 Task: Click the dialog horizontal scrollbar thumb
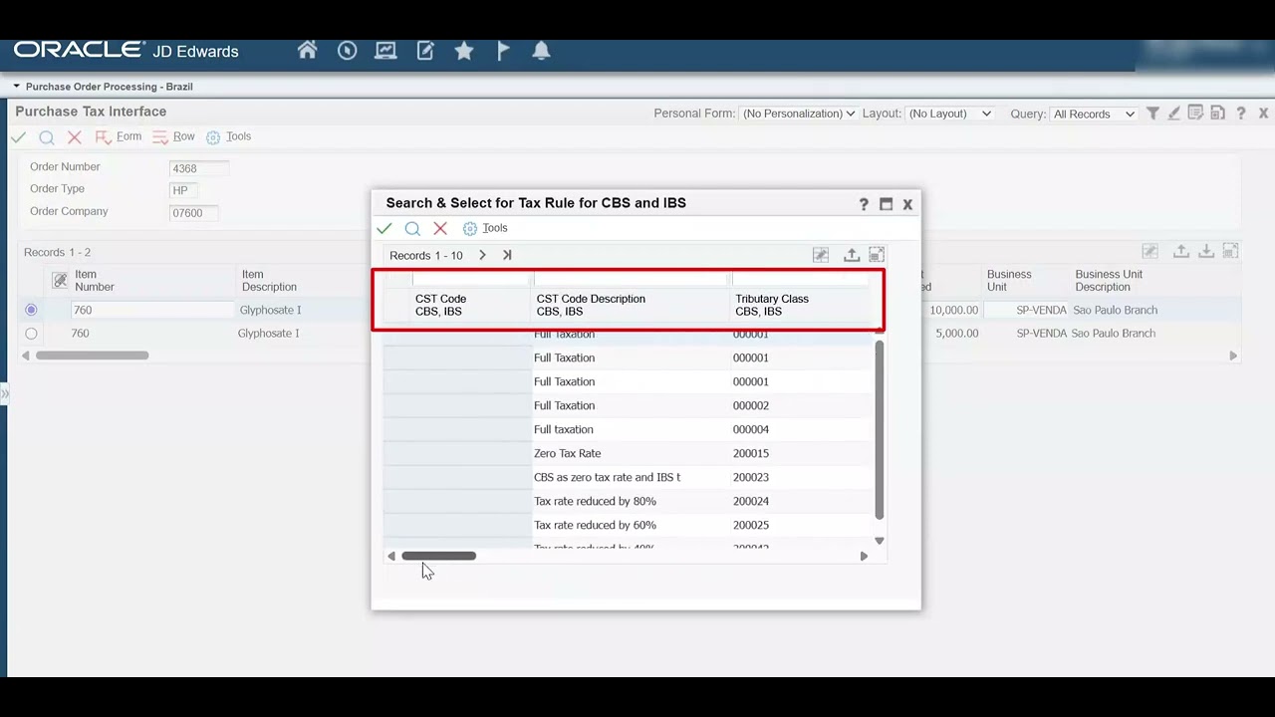click(x=438, y=556)
